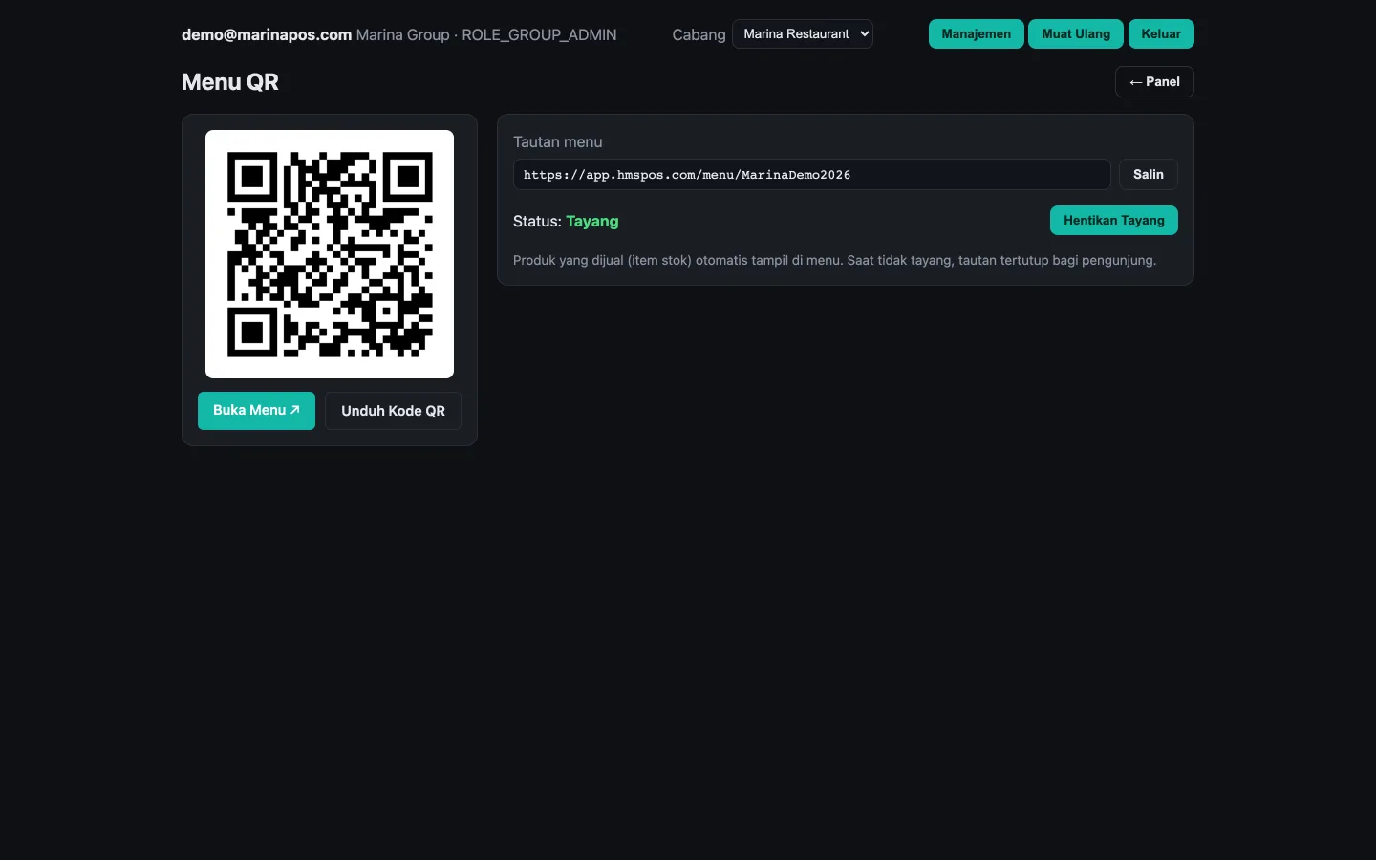Download QR with Unduh Kode QR

(393, 411)
